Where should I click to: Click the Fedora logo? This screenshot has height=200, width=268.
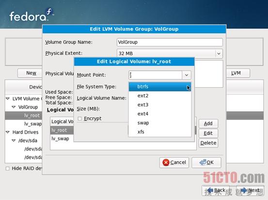[x=32, y=15]
